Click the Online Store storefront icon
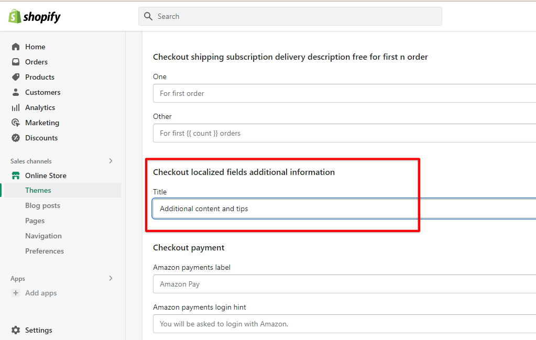Viewport: 536px width, 340px height. point(16,176)
